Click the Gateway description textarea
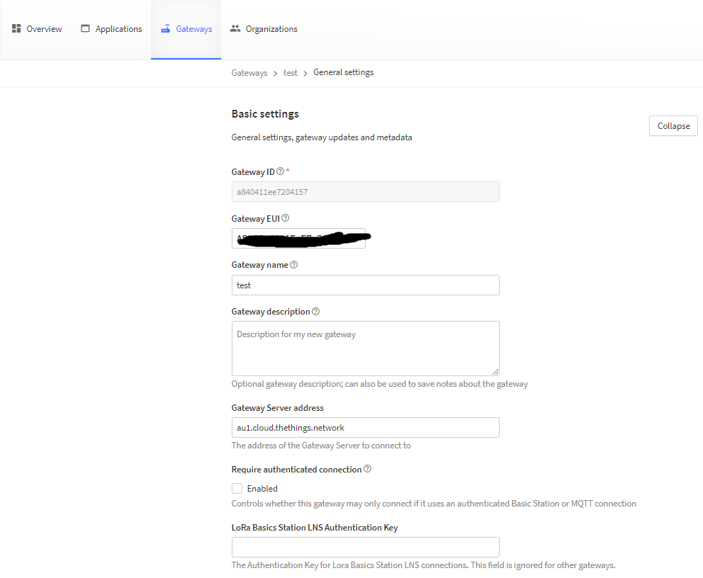The width and height of the screenshot is (703, 578). (365, 347)
